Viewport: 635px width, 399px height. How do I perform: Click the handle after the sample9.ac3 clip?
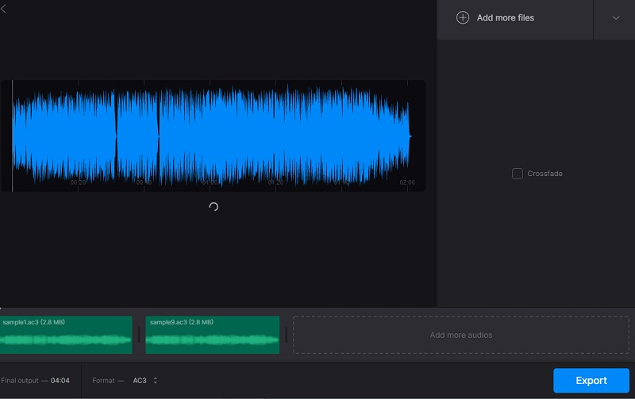(286, 335)
